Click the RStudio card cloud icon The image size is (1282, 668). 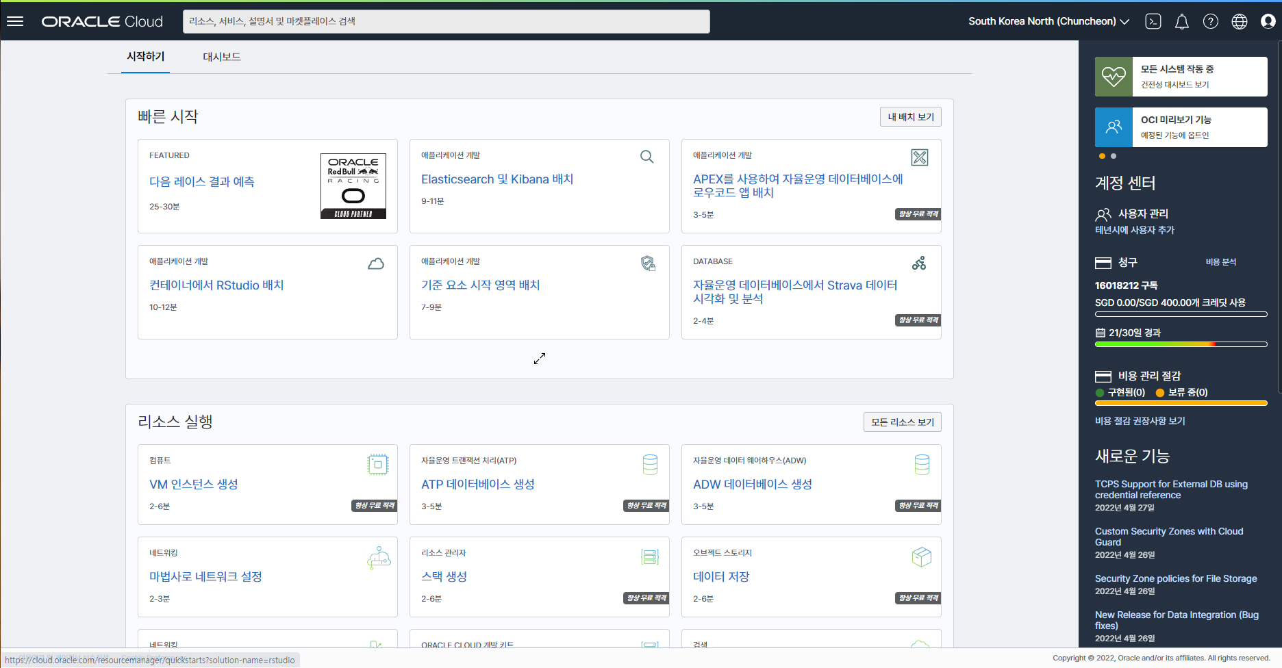(376, 264)
